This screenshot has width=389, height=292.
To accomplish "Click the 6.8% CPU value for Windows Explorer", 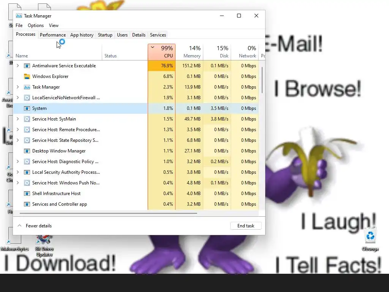I will (168, 76).
